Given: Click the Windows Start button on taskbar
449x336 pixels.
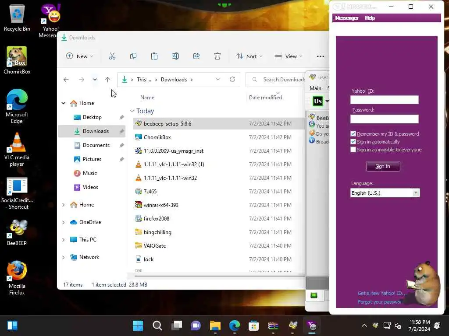Looking at the screenshot, I should point(138,325).
